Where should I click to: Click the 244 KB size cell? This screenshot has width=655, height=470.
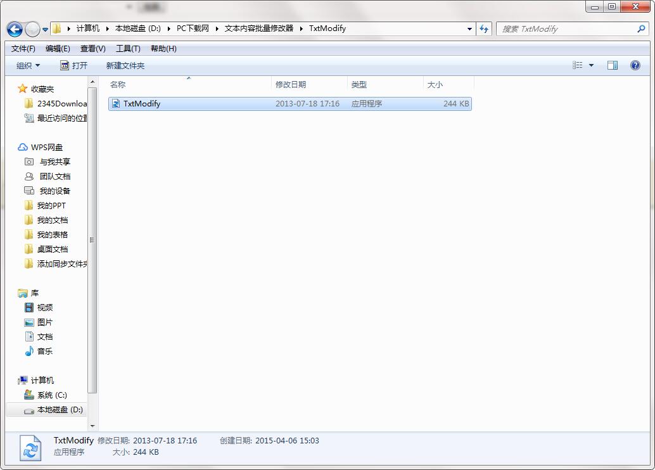(455, 104)
